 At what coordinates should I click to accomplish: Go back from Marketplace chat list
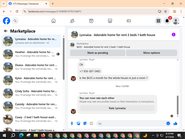[x=6, y=31]
